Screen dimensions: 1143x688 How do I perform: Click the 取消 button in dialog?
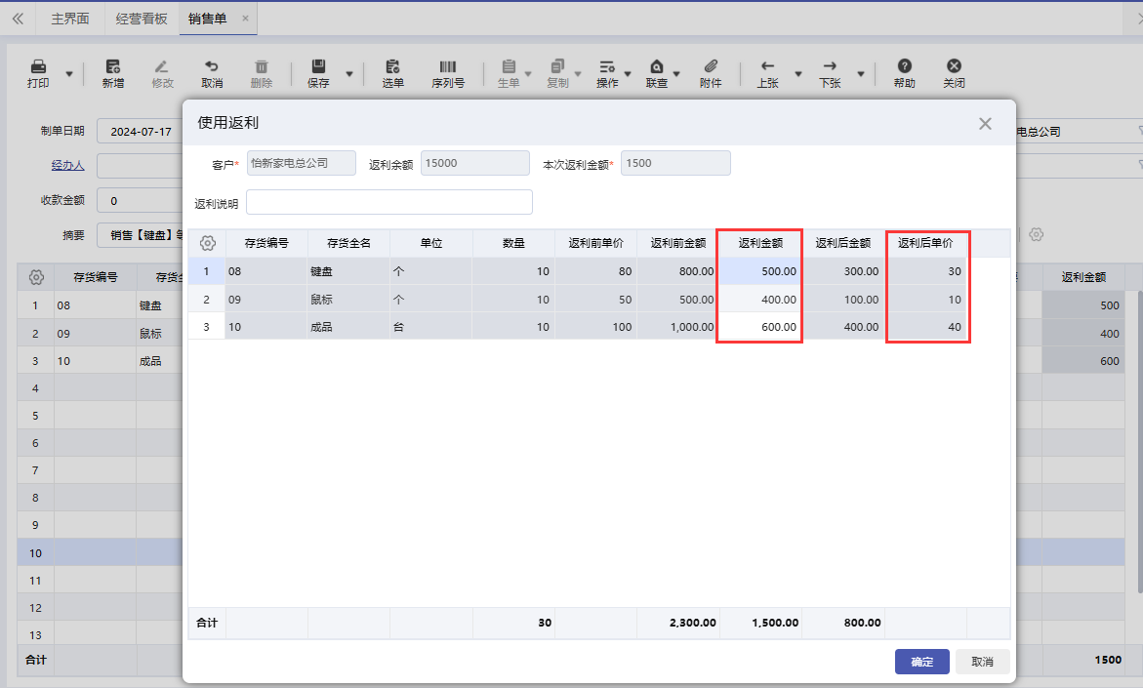[982, 662]
